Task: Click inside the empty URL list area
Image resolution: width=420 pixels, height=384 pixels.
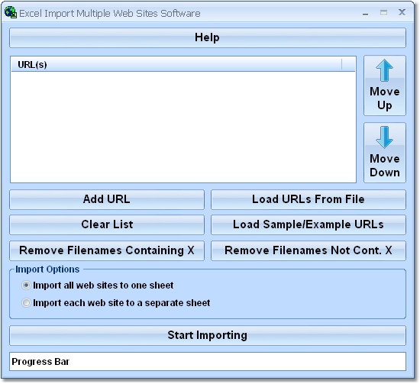Action: point(183,127)
